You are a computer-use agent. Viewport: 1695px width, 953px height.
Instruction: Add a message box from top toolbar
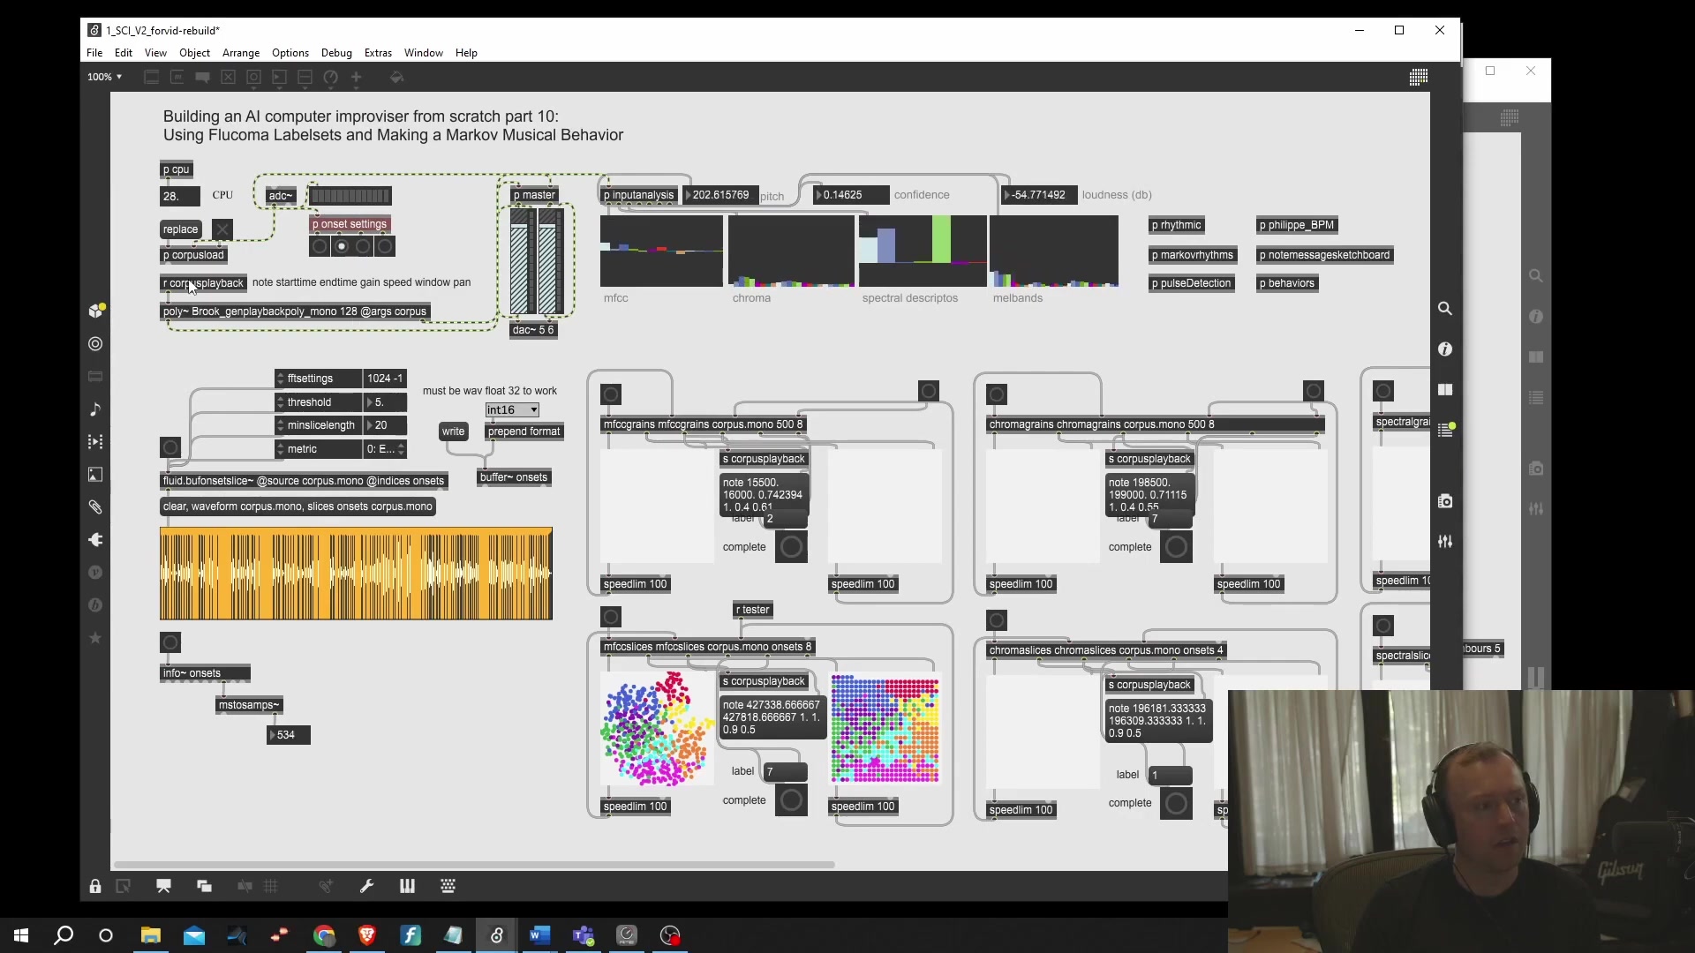(x=177, y=78)
